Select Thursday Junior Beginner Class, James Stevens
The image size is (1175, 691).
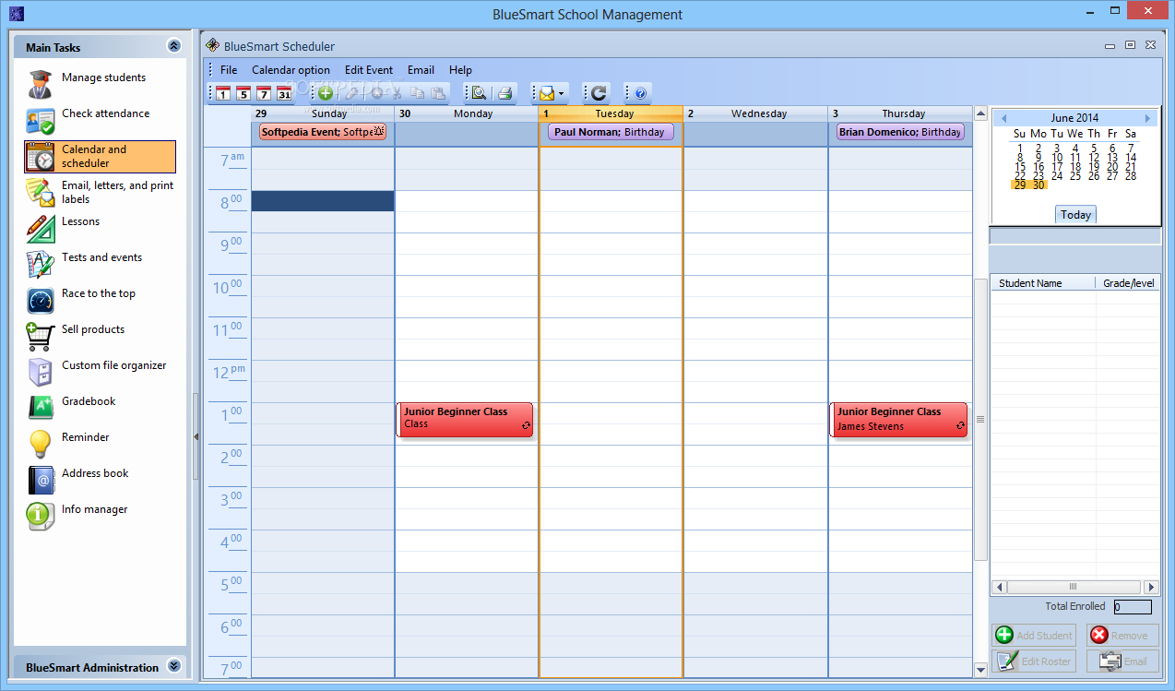click(898, 419)
